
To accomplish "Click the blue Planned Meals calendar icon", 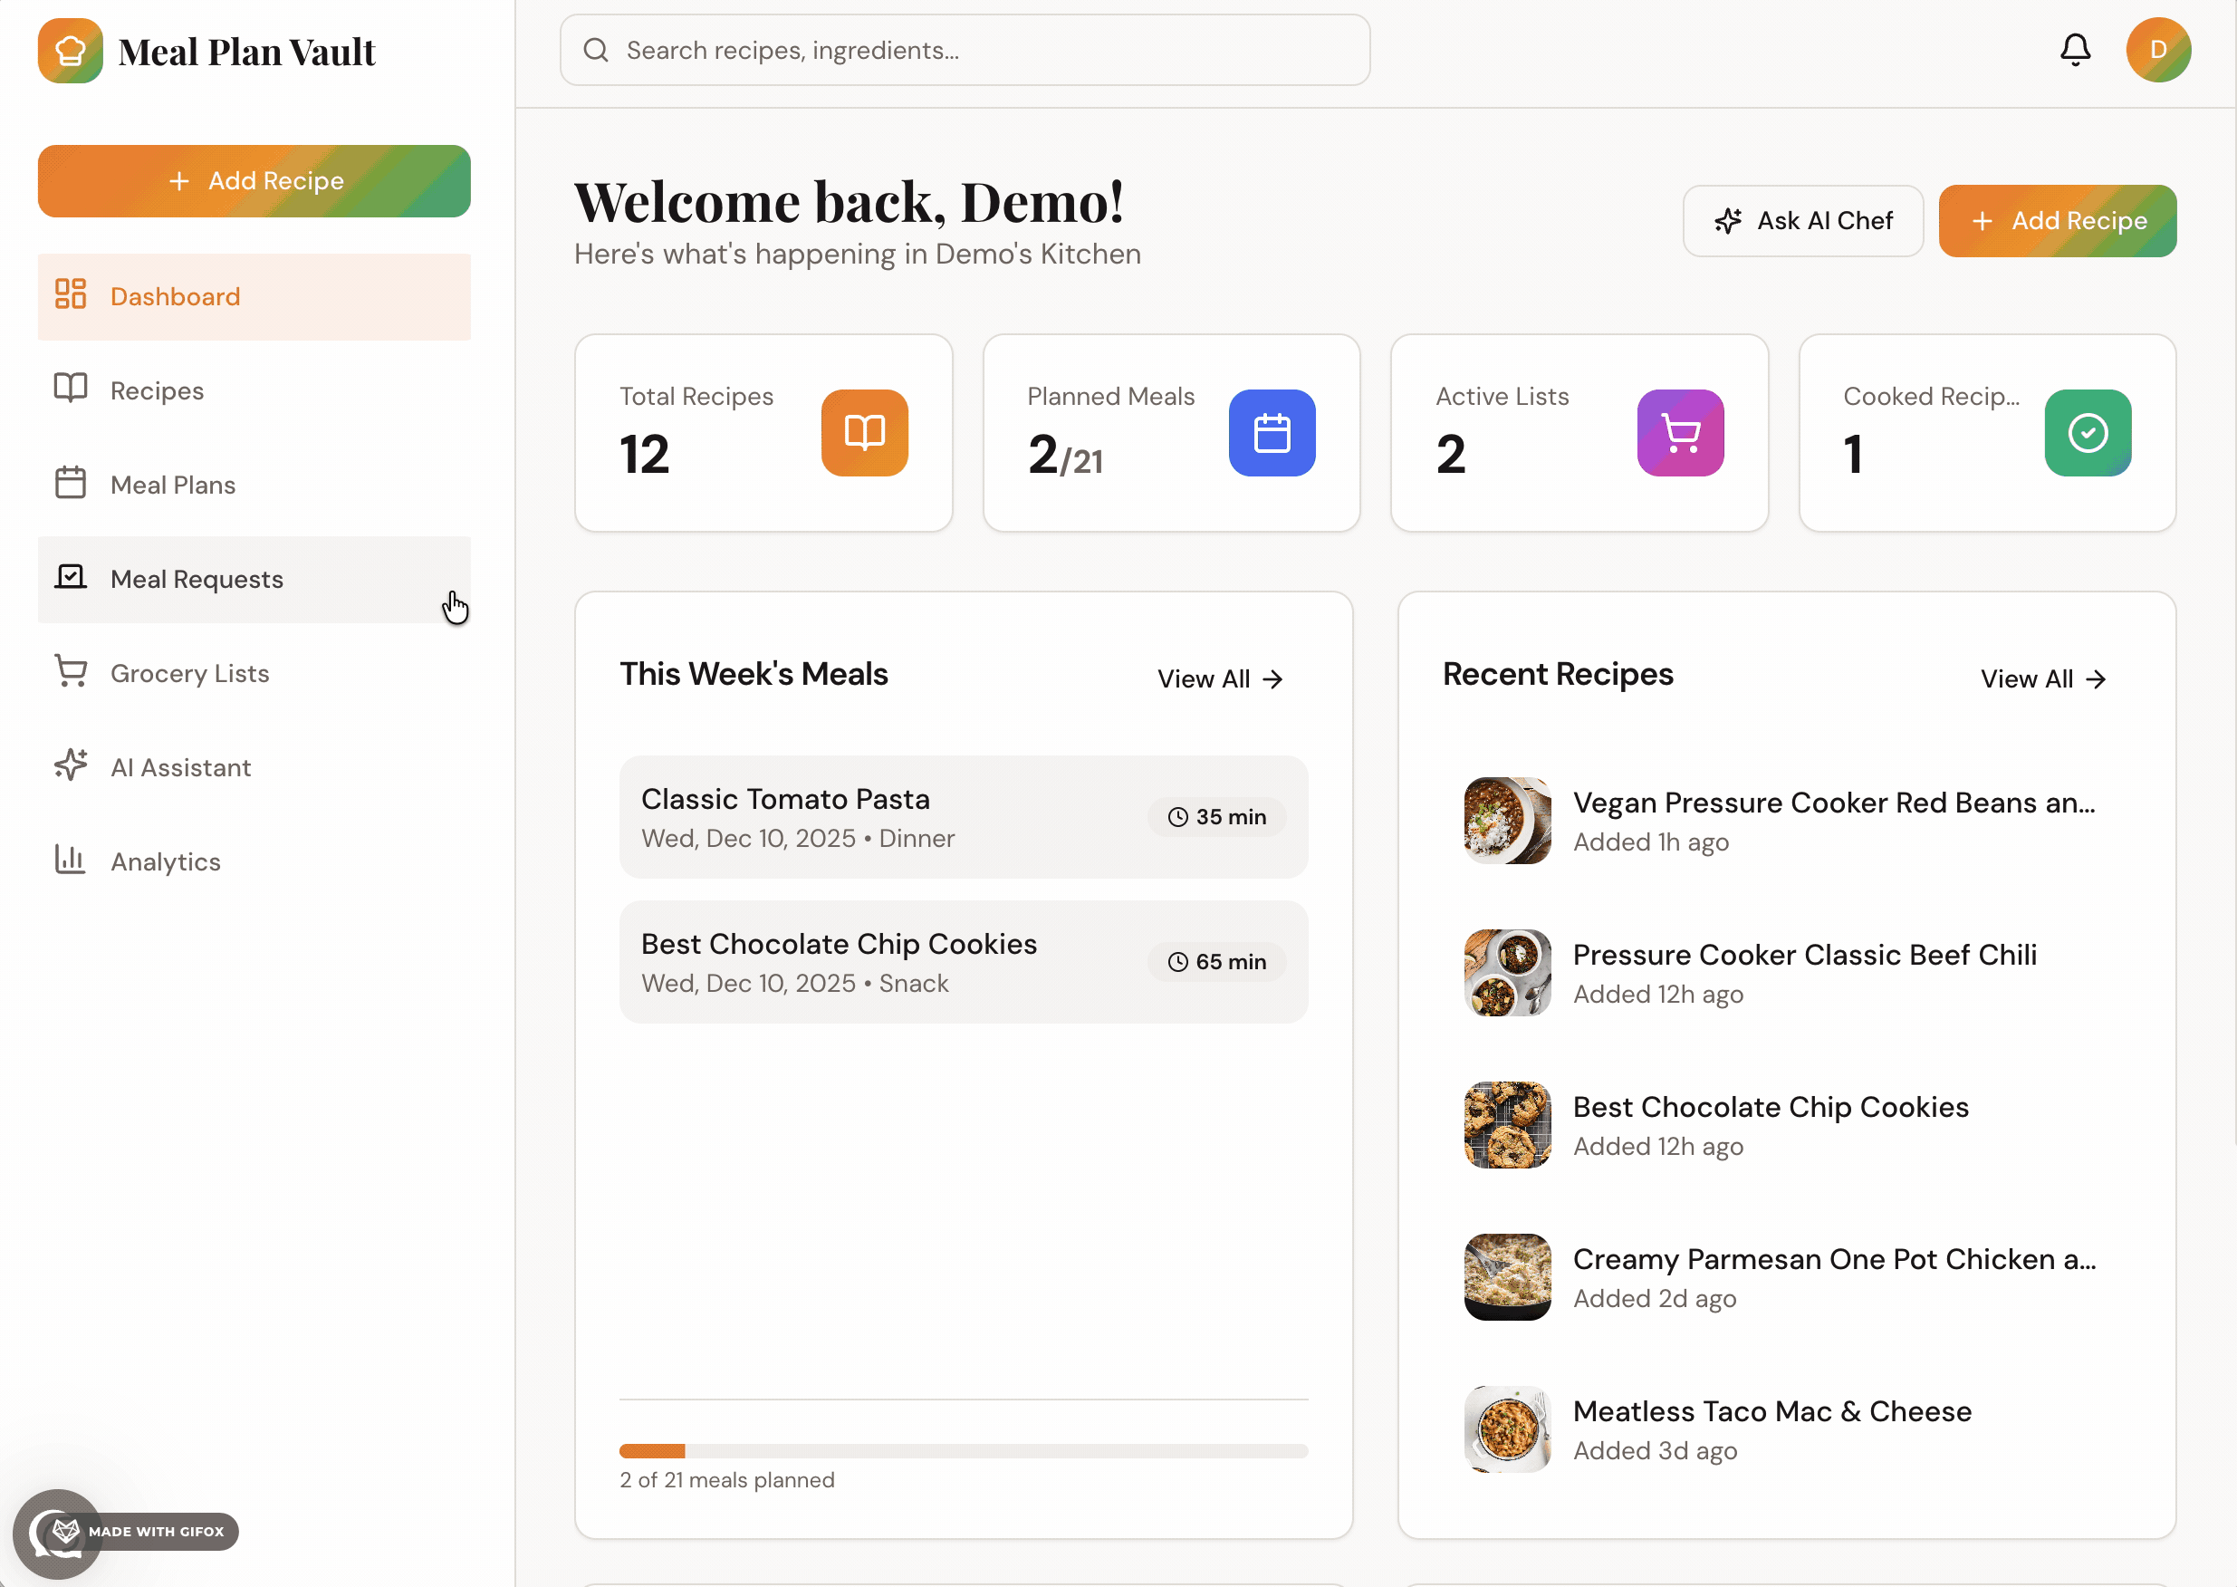I will (1272, 433).
